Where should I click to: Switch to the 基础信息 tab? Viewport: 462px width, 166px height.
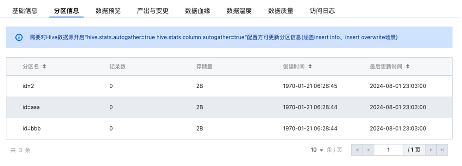(x=25, y=11)
